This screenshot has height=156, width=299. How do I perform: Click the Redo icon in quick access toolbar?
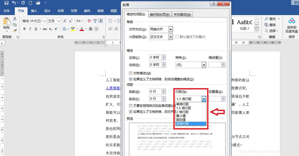(23, 3)
